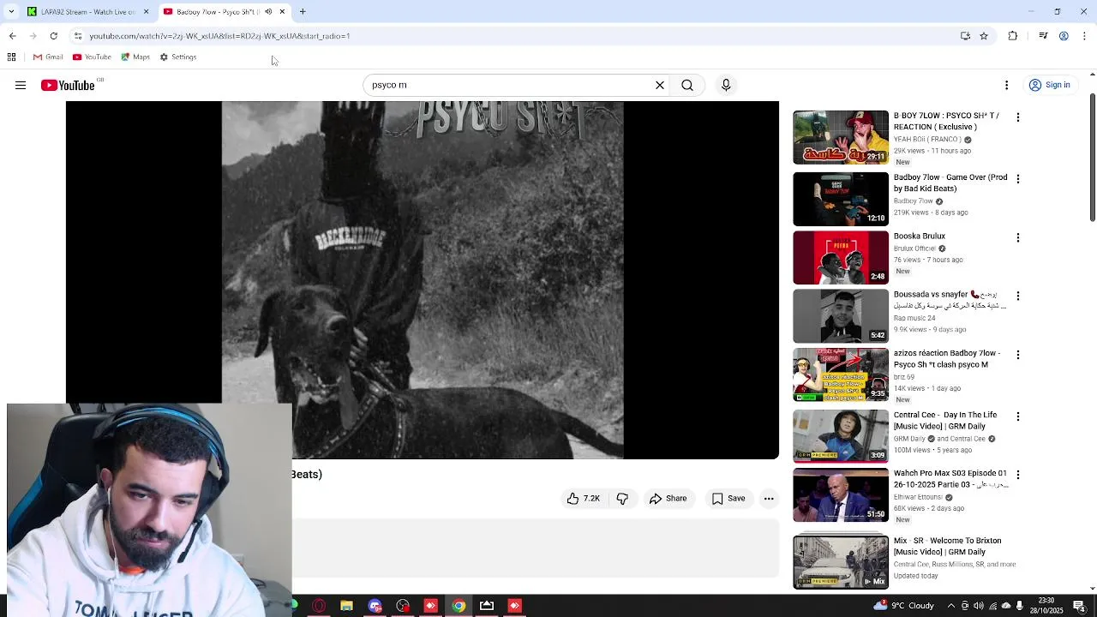This screenshot has width=1097, height=617.
Task: Open more options for Mix SR Welcome To Brixton
Action: [1018, 542]
